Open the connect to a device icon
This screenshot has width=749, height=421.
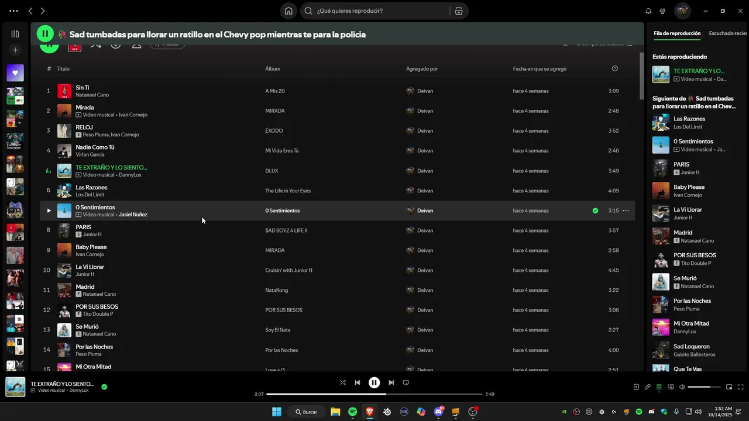click(671, 387)
